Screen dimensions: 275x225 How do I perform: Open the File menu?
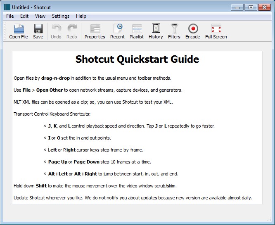click(10, 16)
